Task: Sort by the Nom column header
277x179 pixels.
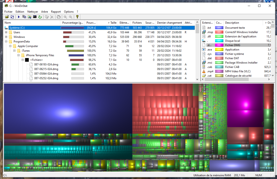Action: point(32,23)
